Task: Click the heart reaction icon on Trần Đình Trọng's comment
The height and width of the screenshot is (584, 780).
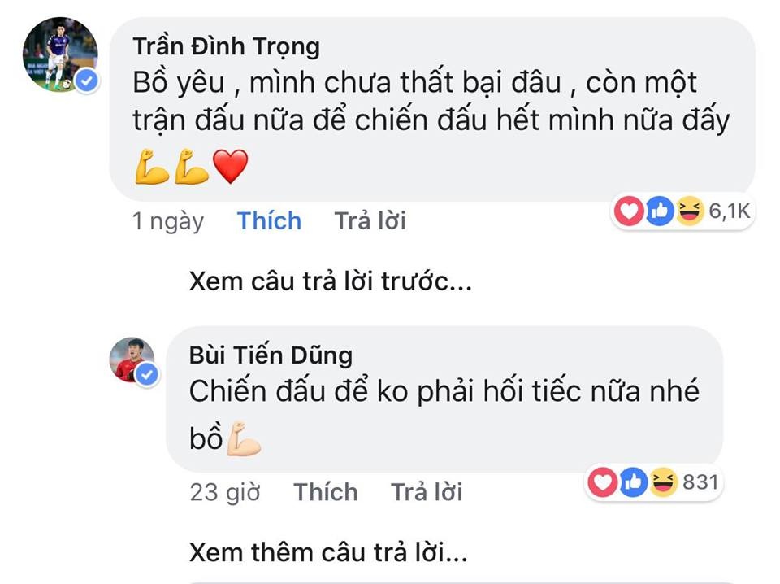Action: click(x=628, y=211)
